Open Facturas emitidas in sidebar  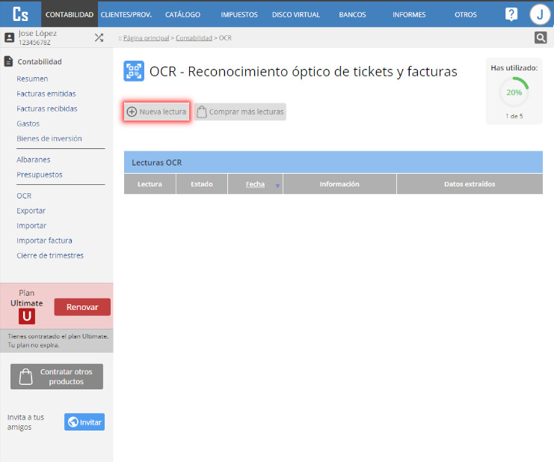pyautogui.click(x=46, y=94)
